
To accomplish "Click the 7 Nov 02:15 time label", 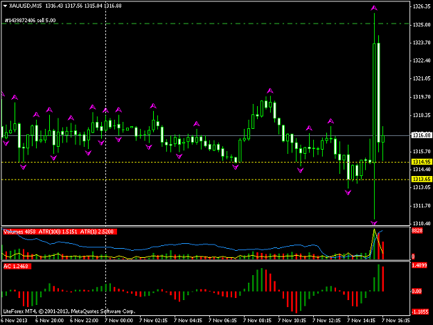I will coord(154,320).
